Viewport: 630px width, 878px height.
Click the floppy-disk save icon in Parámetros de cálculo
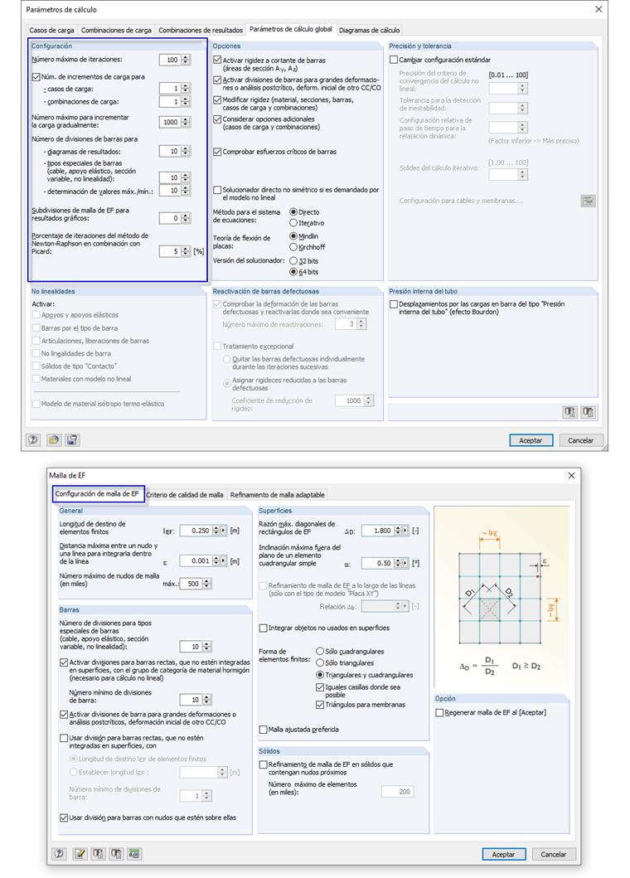(x=72, y=440)
